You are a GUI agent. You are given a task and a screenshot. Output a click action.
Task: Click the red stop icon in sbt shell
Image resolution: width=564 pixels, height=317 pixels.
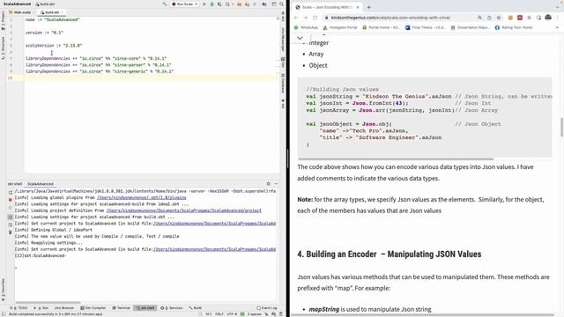pos(10,200)
